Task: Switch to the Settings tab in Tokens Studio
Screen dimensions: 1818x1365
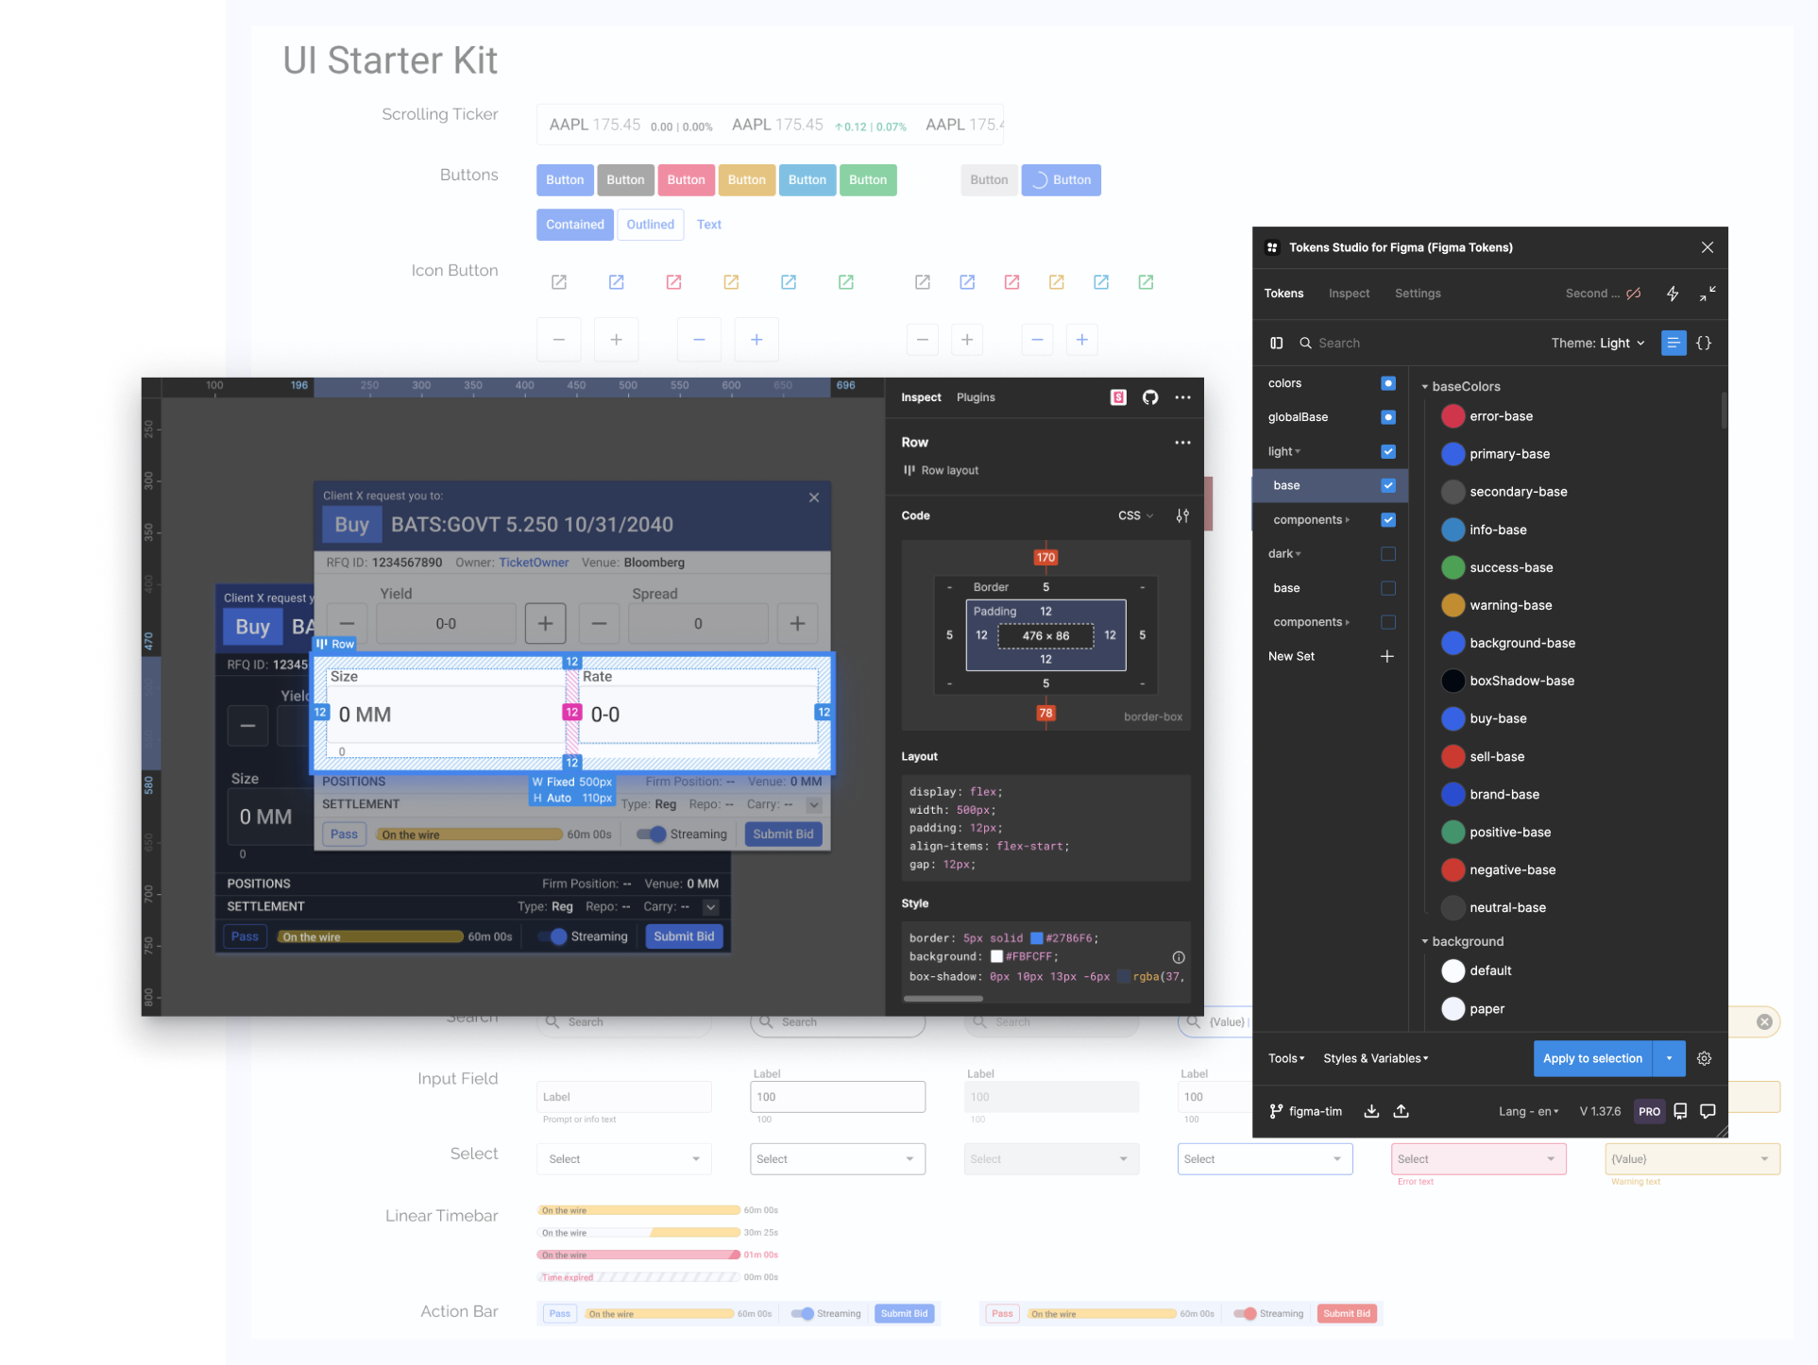Action: [1417, 294]
